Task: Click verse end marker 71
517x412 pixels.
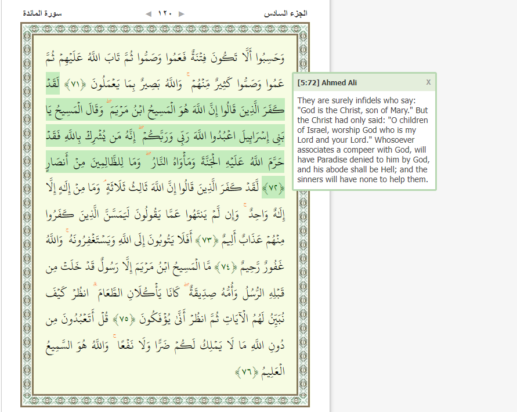Action: coord(77,85)
